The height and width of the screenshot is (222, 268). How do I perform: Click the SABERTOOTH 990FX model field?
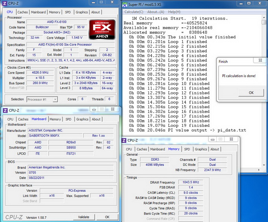55,136
